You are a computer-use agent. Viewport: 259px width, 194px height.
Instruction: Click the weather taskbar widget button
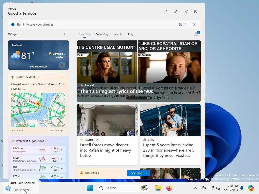pos(21,188)
